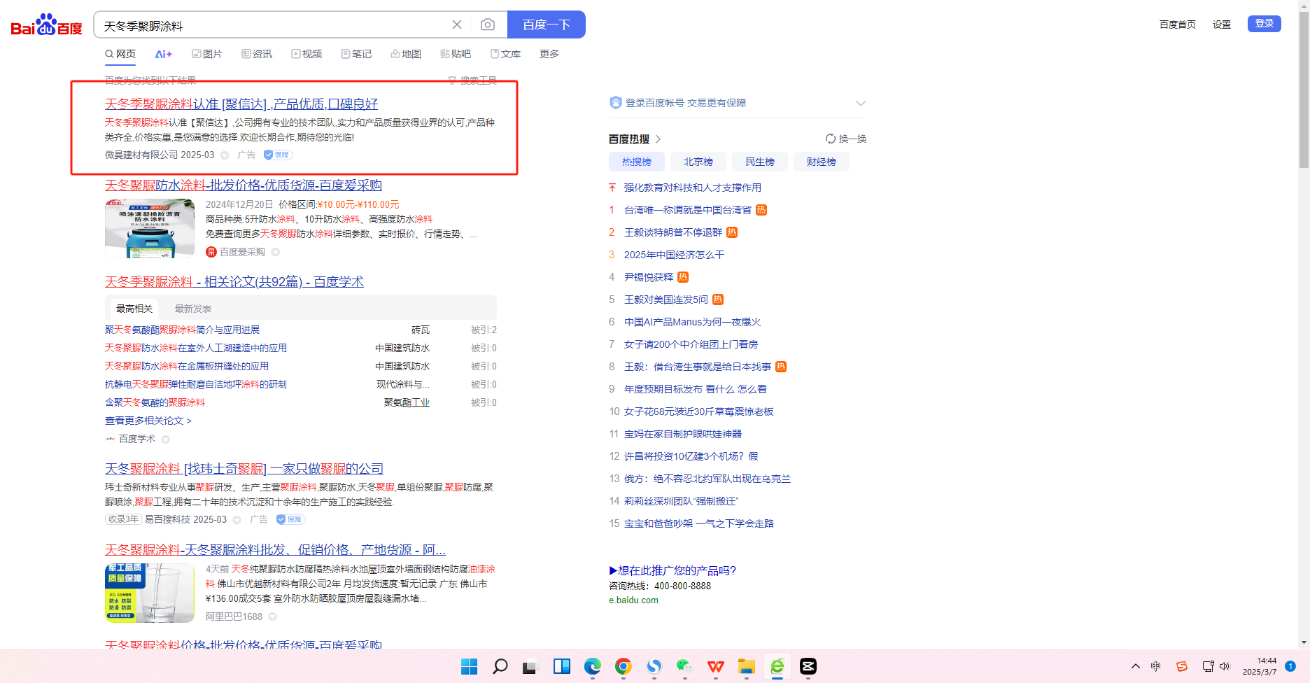This screenshot has height=683, width=1310.
Task: Open the 更多 search categories menu
Action: (x=549, y=54)
